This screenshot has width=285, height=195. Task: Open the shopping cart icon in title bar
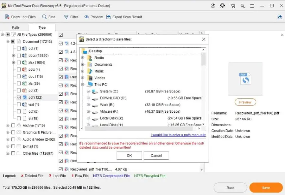[x=233, y=6]
